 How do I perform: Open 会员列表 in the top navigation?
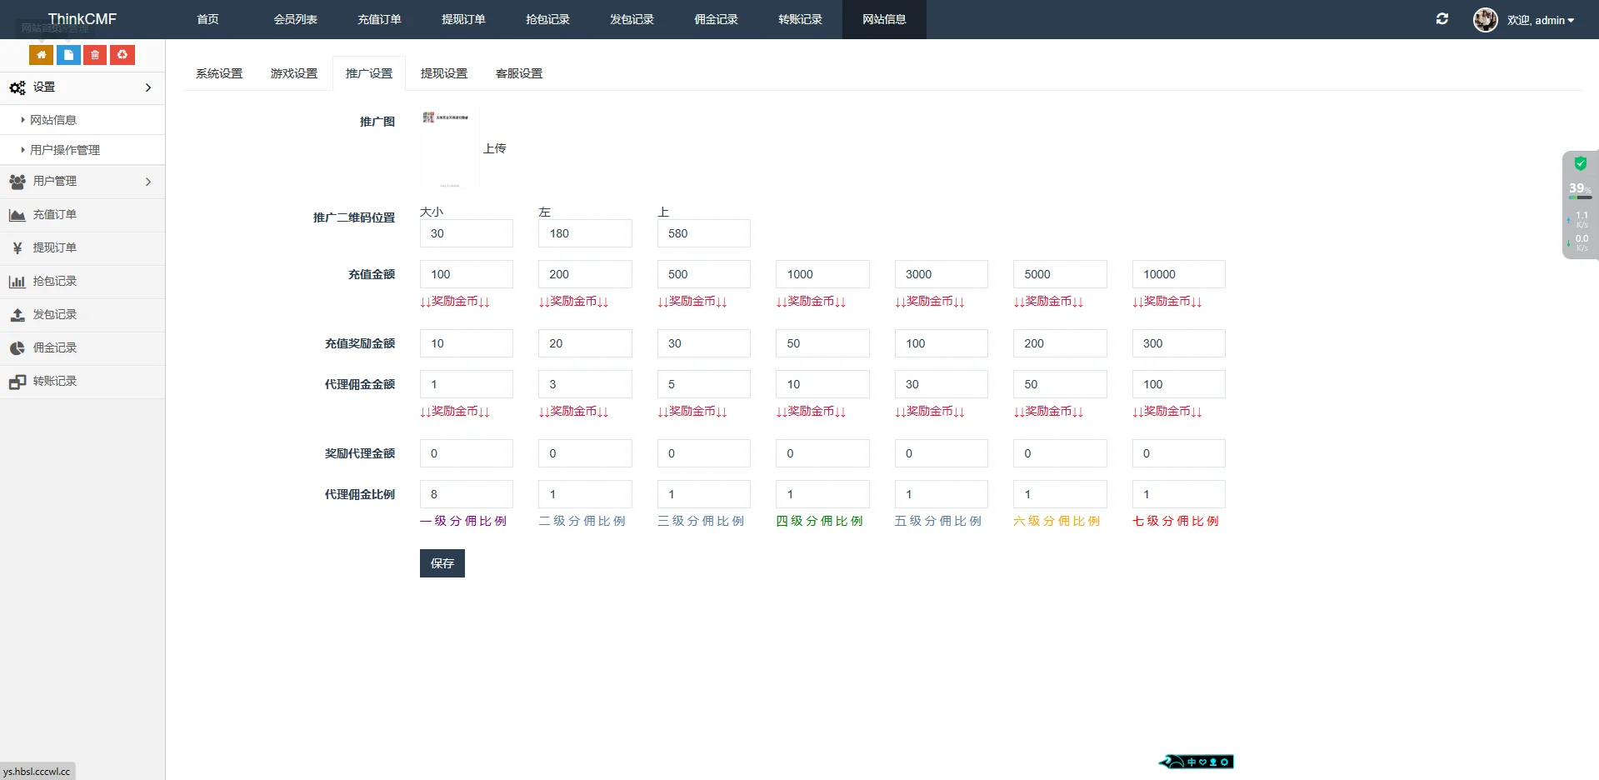pyautogui.click(x=295, y=19)
